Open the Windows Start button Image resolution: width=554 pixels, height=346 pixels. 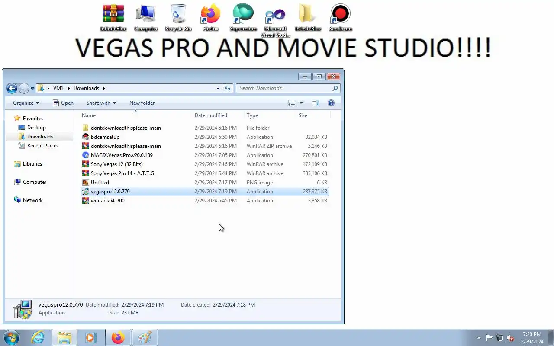point(12,337)
